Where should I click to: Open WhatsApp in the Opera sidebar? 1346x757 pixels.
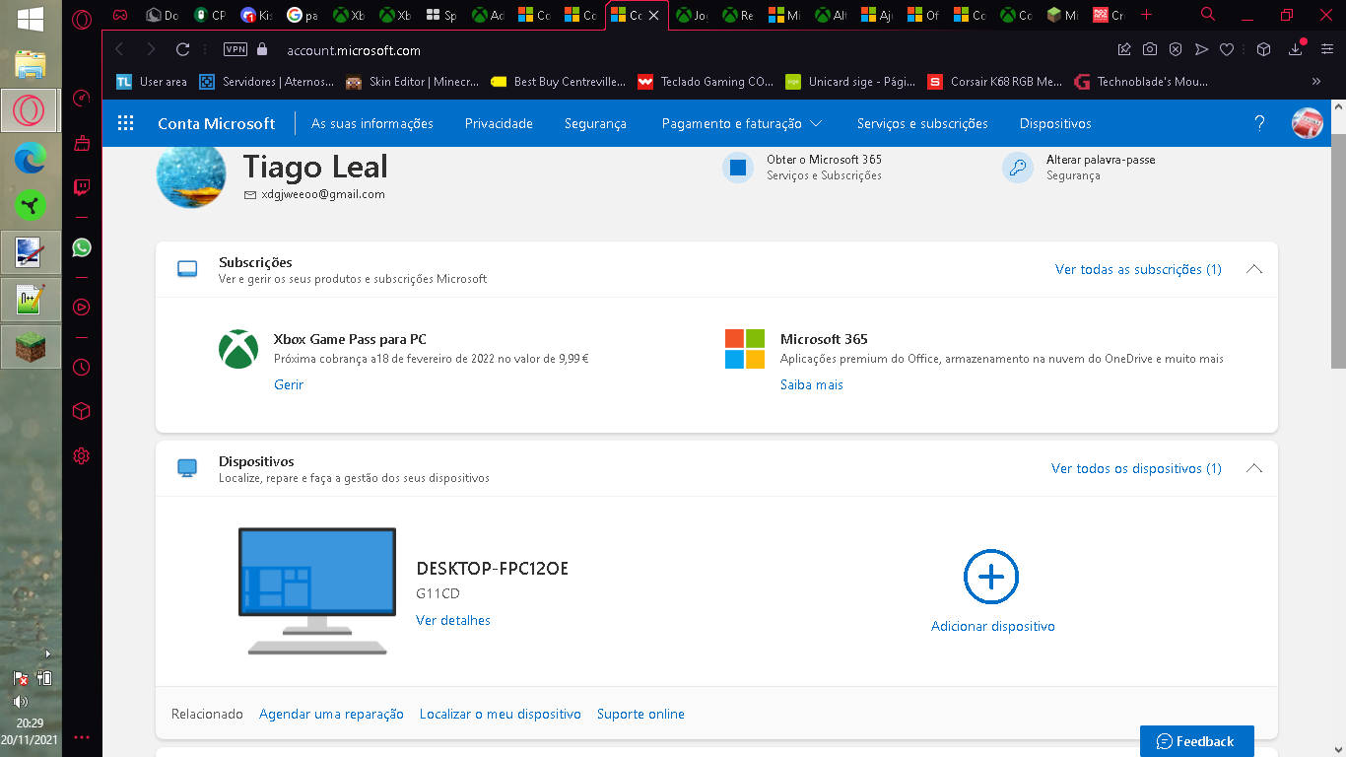point(82,248)
